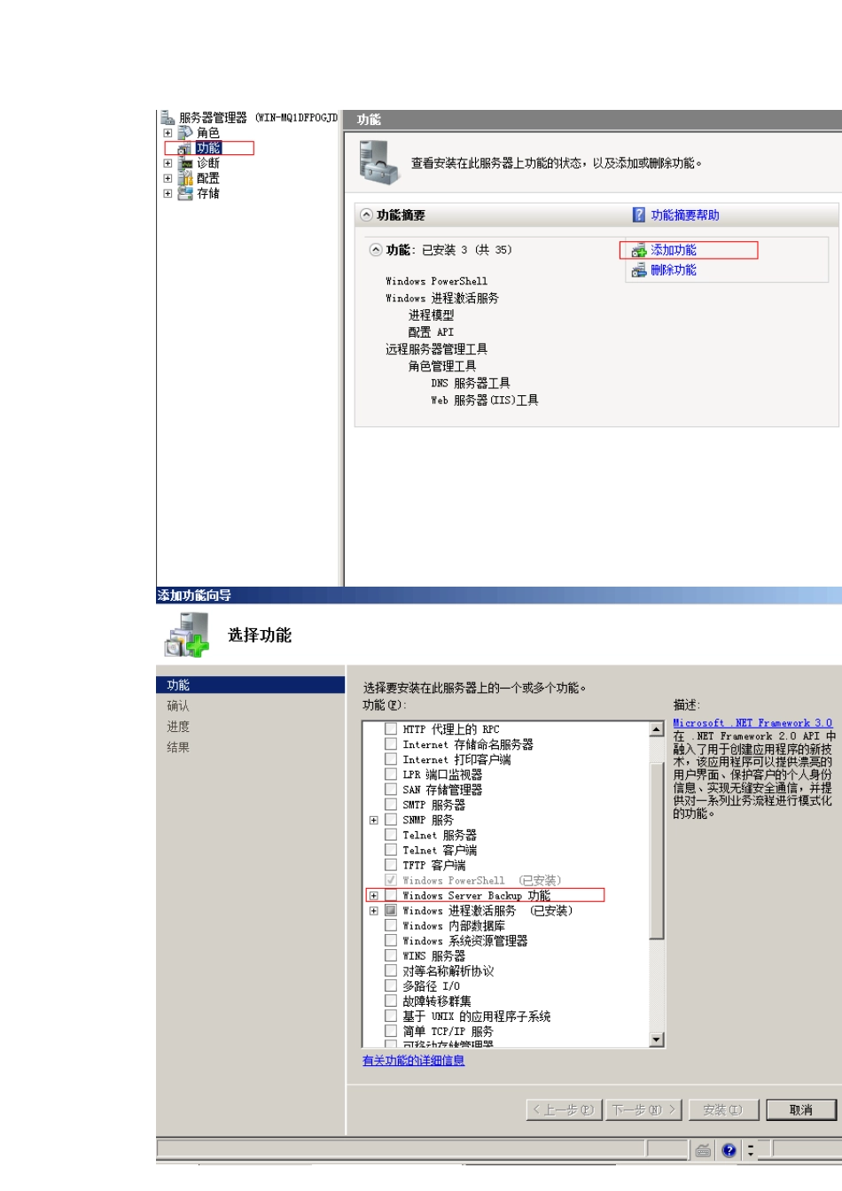
Task: Select 多路径 I/O feature text
Action: coord(431,986)
